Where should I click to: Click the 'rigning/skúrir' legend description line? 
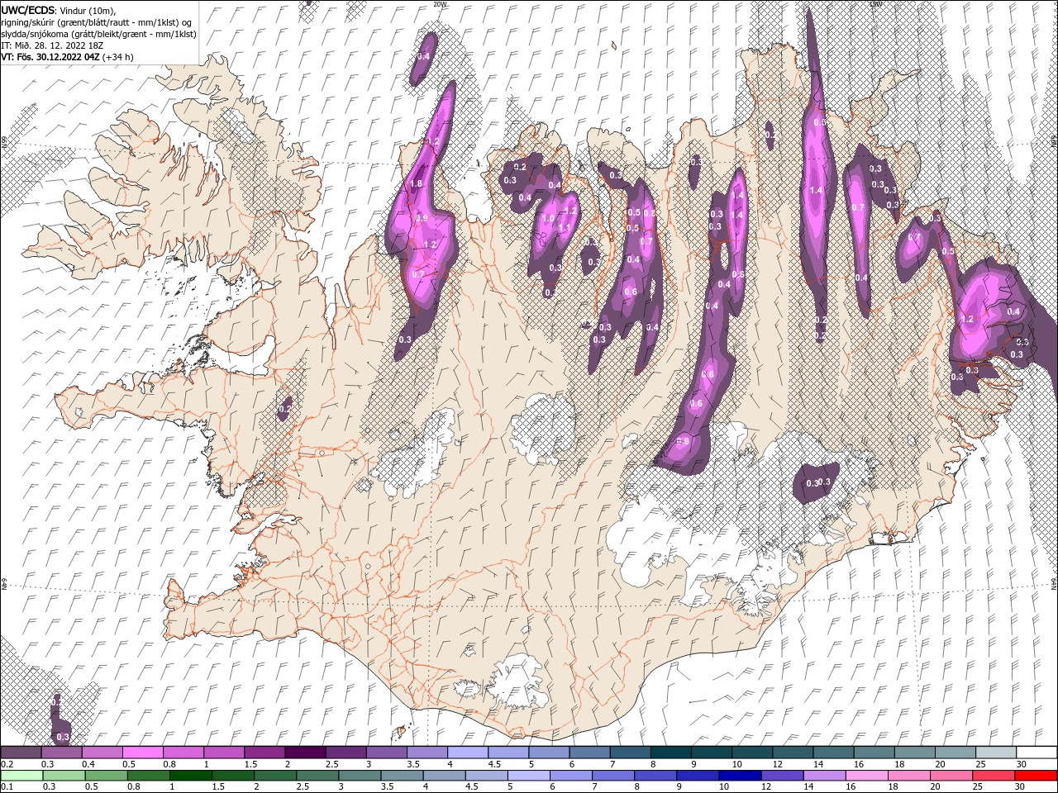point(97,21)
